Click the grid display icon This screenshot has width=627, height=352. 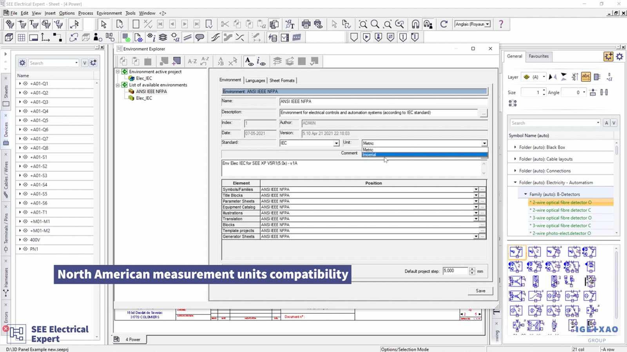[x=21, y=38]
